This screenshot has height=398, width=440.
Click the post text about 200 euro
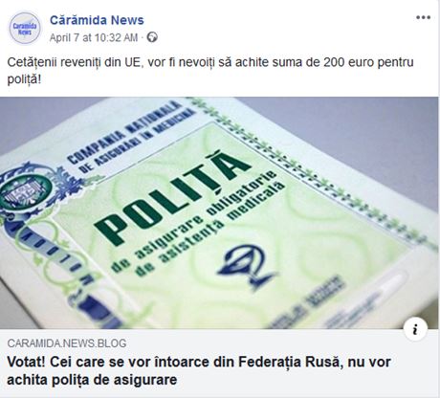pos(210,71)
